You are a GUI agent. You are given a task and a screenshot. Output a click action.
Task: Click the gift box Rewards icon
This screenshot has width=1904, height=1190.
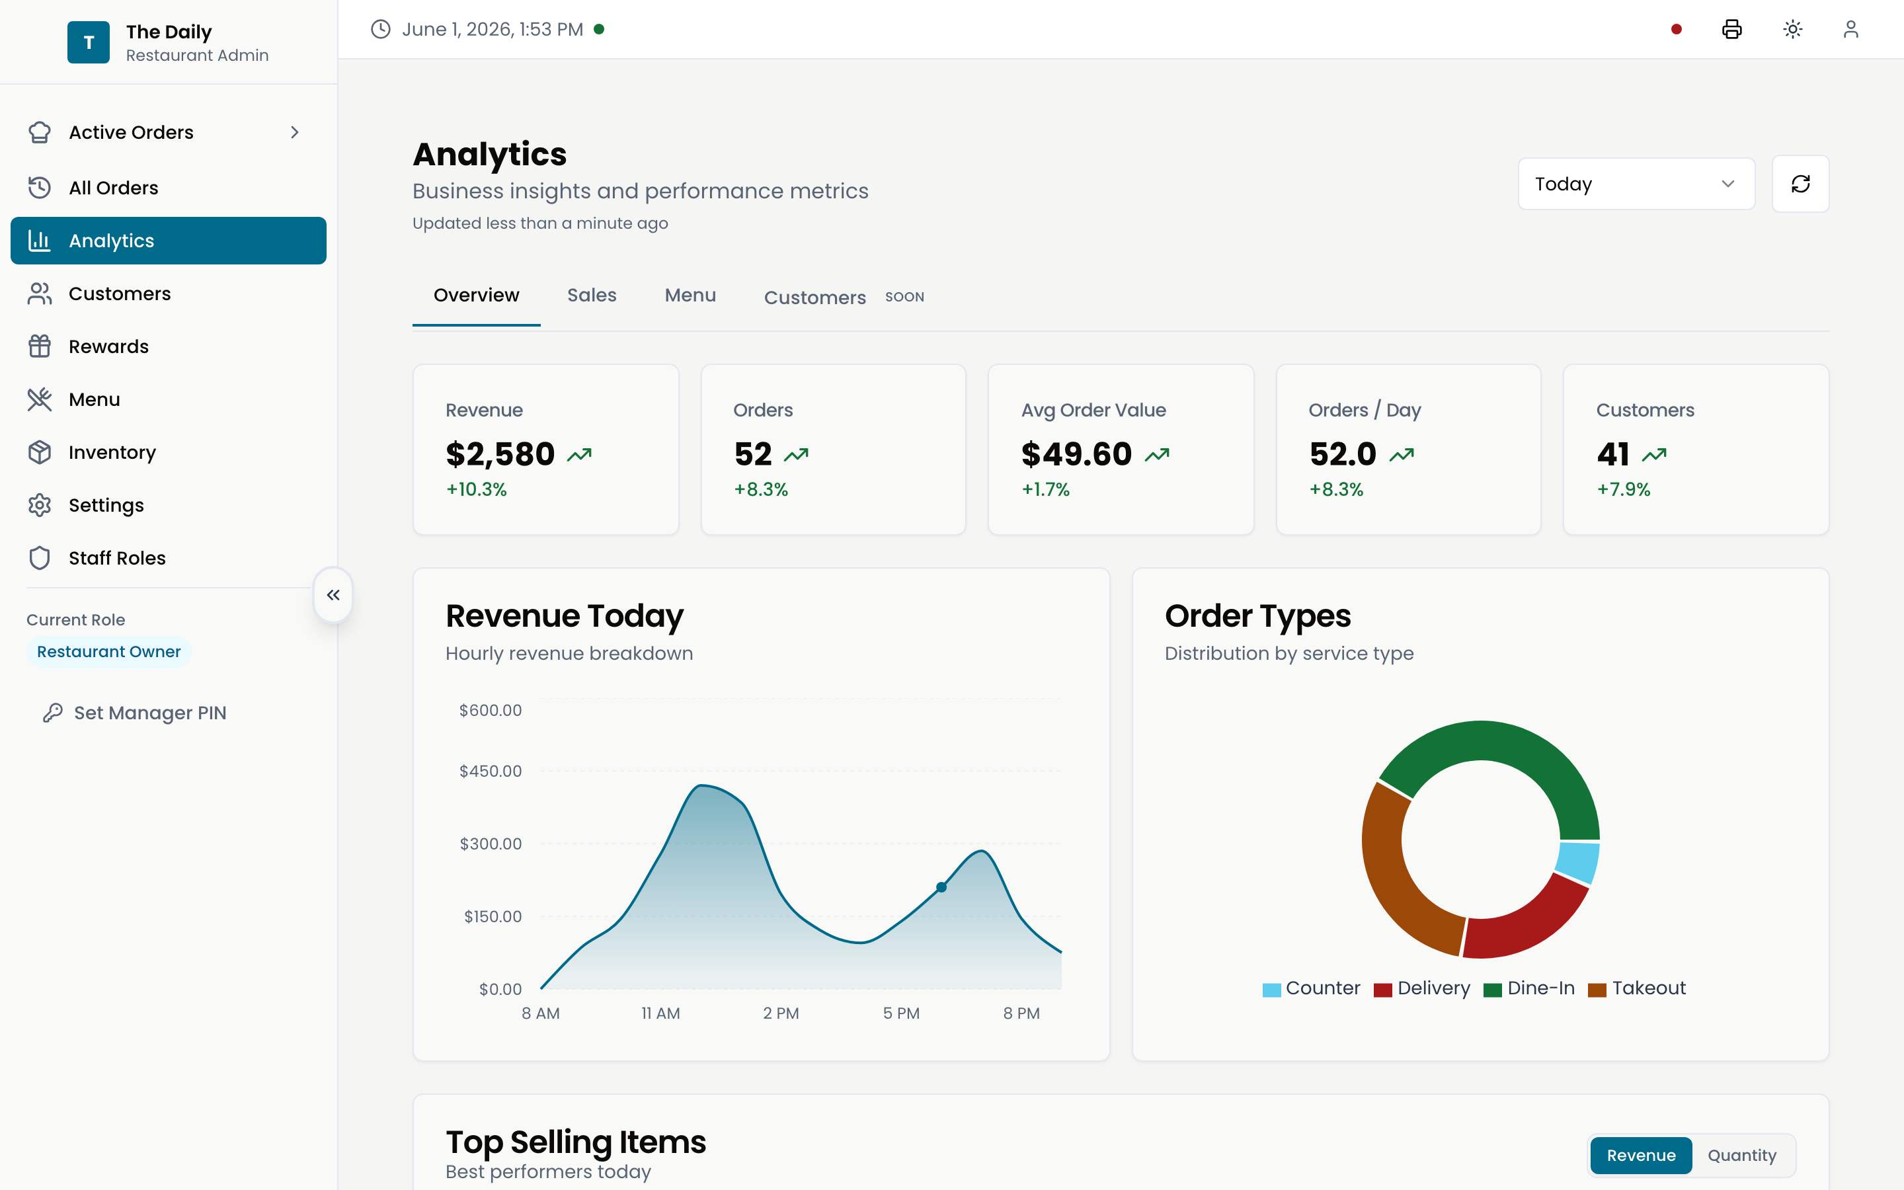[x=40, y=346]
